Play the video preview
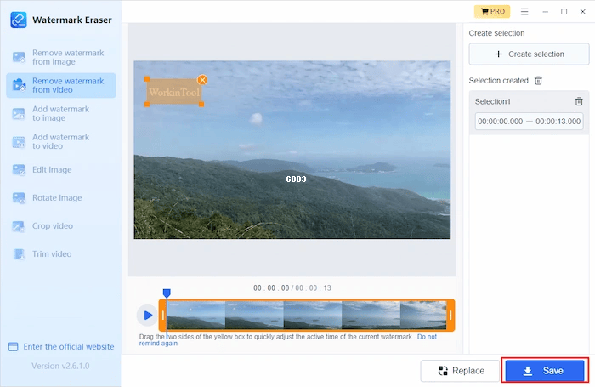The height and width of the screenshot is (387, 595). coord(147,316)
